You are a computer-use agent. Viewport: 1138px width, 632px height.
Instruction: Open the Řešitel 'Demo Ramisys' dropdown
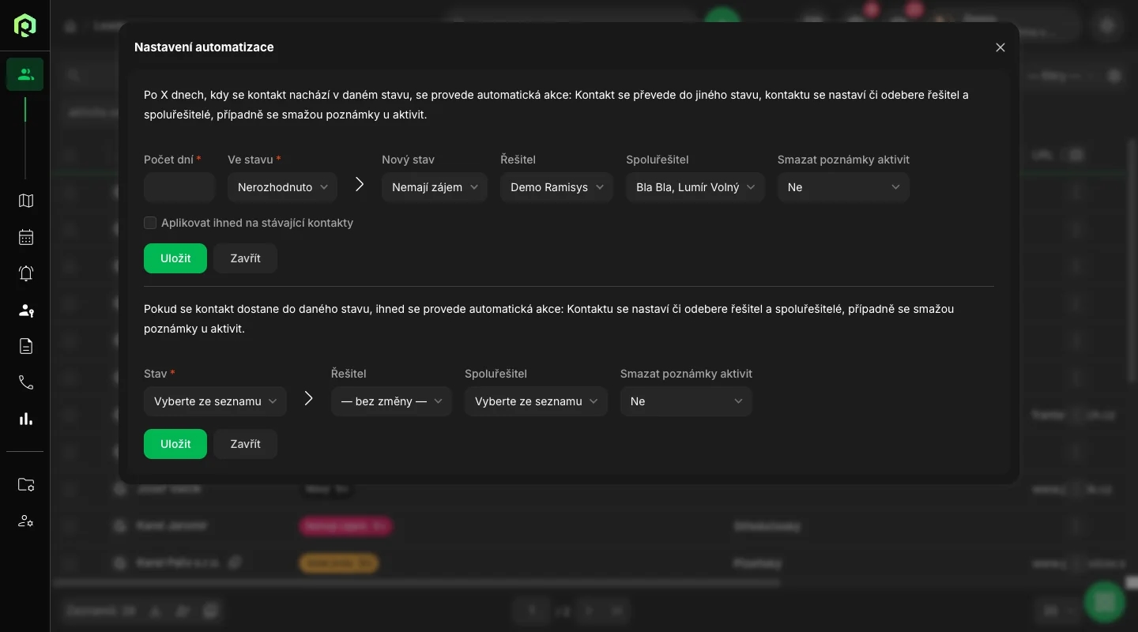coord(556,187)
